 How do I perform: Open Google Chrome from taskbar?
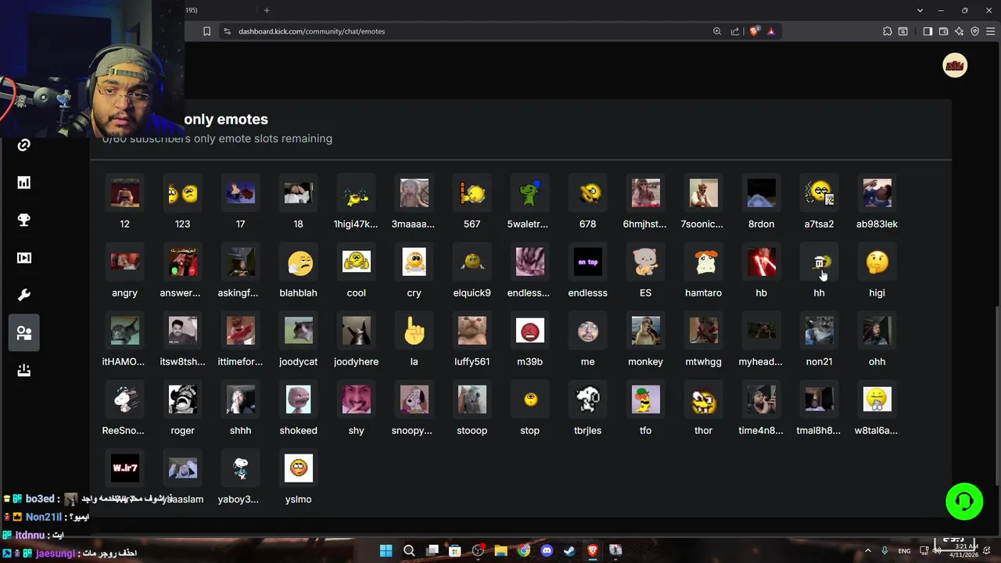pyautogui.click(x=524, y=550)
